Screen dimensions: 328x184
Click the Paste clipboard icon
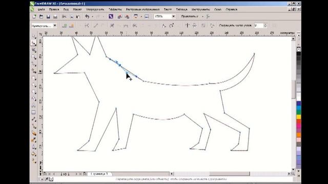(78, 16)
